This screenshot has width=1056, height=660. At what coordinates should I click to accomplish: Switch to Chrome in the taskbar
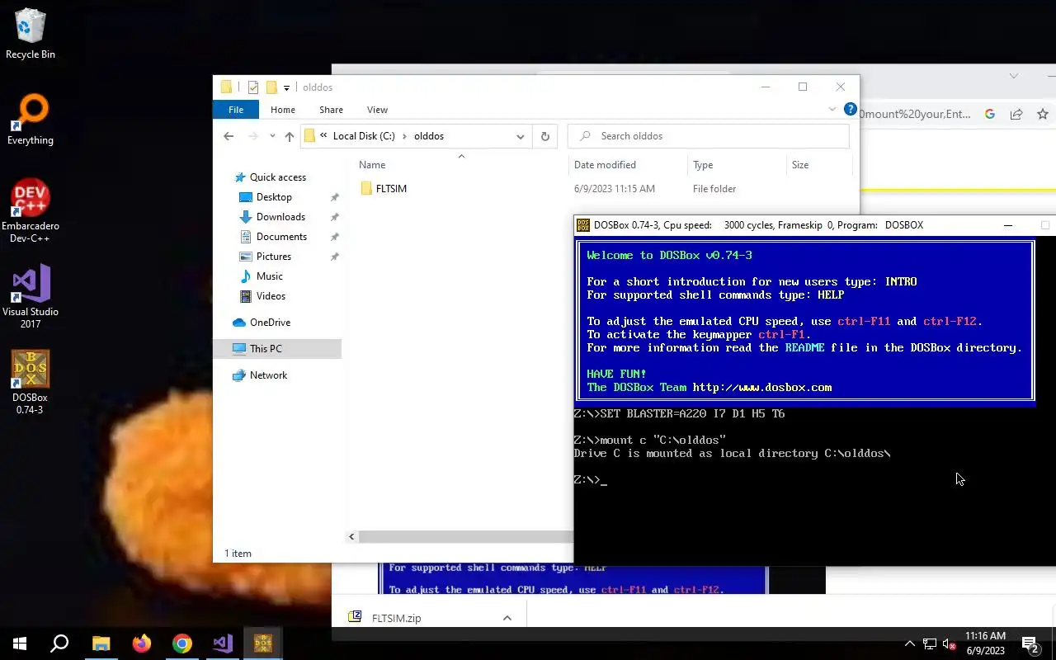pyautogui.click(x=182, y=643)
